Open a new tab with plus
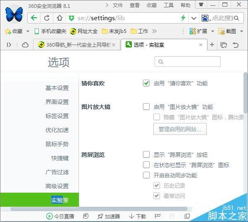 tap(212, 45)
